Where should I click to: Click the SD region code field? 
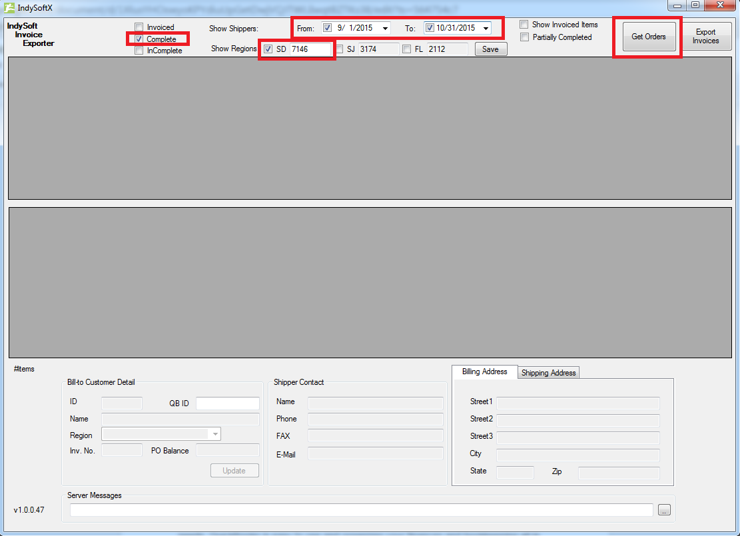point(310,49)
